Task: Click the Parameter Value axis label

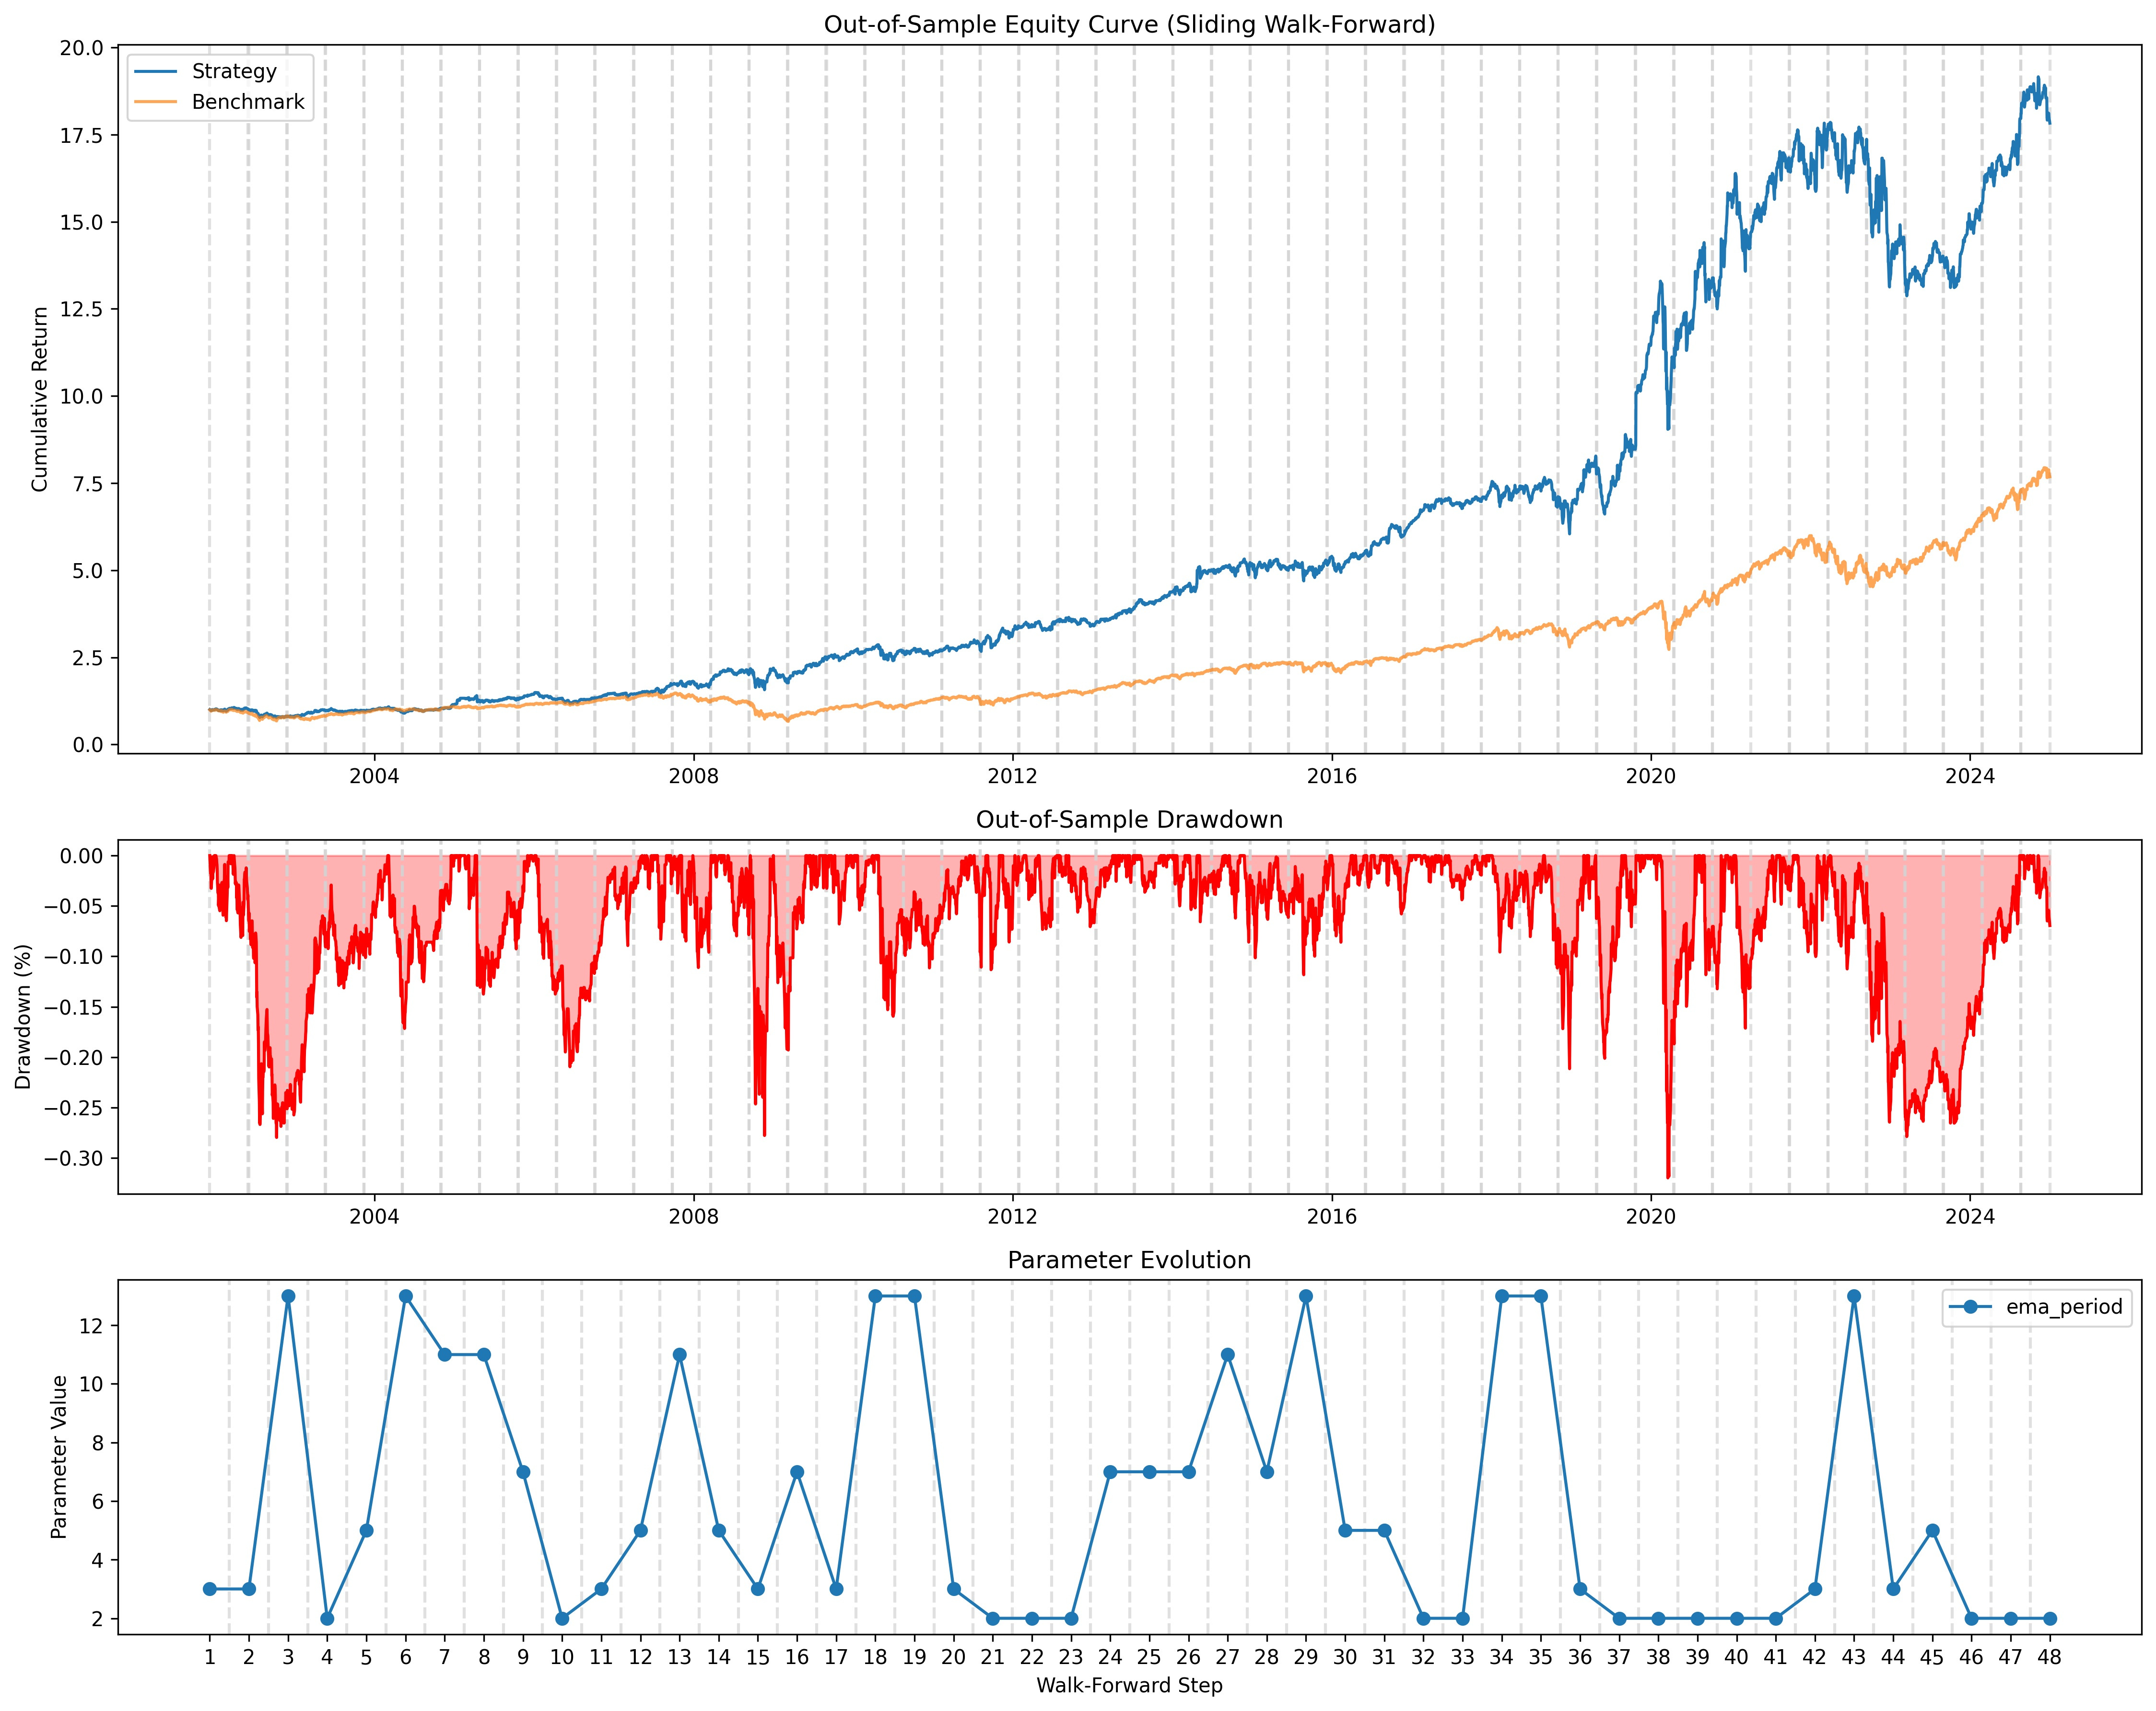Action: pos(59,1457)
